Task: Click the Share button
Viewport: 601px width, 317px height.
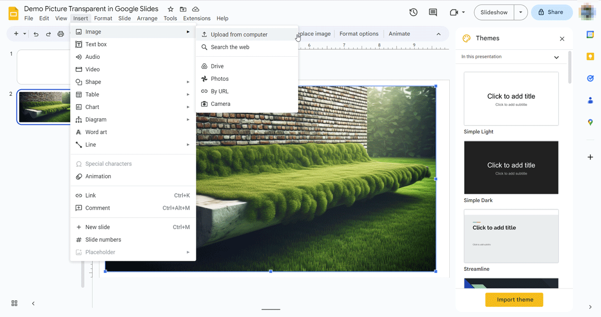Action: (x=551, y=13)
